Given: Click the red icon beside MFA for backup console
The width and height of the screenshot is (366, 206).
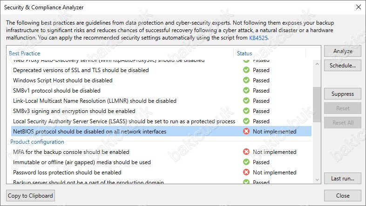Looking at the screenshot, I should tap(246, 152).
